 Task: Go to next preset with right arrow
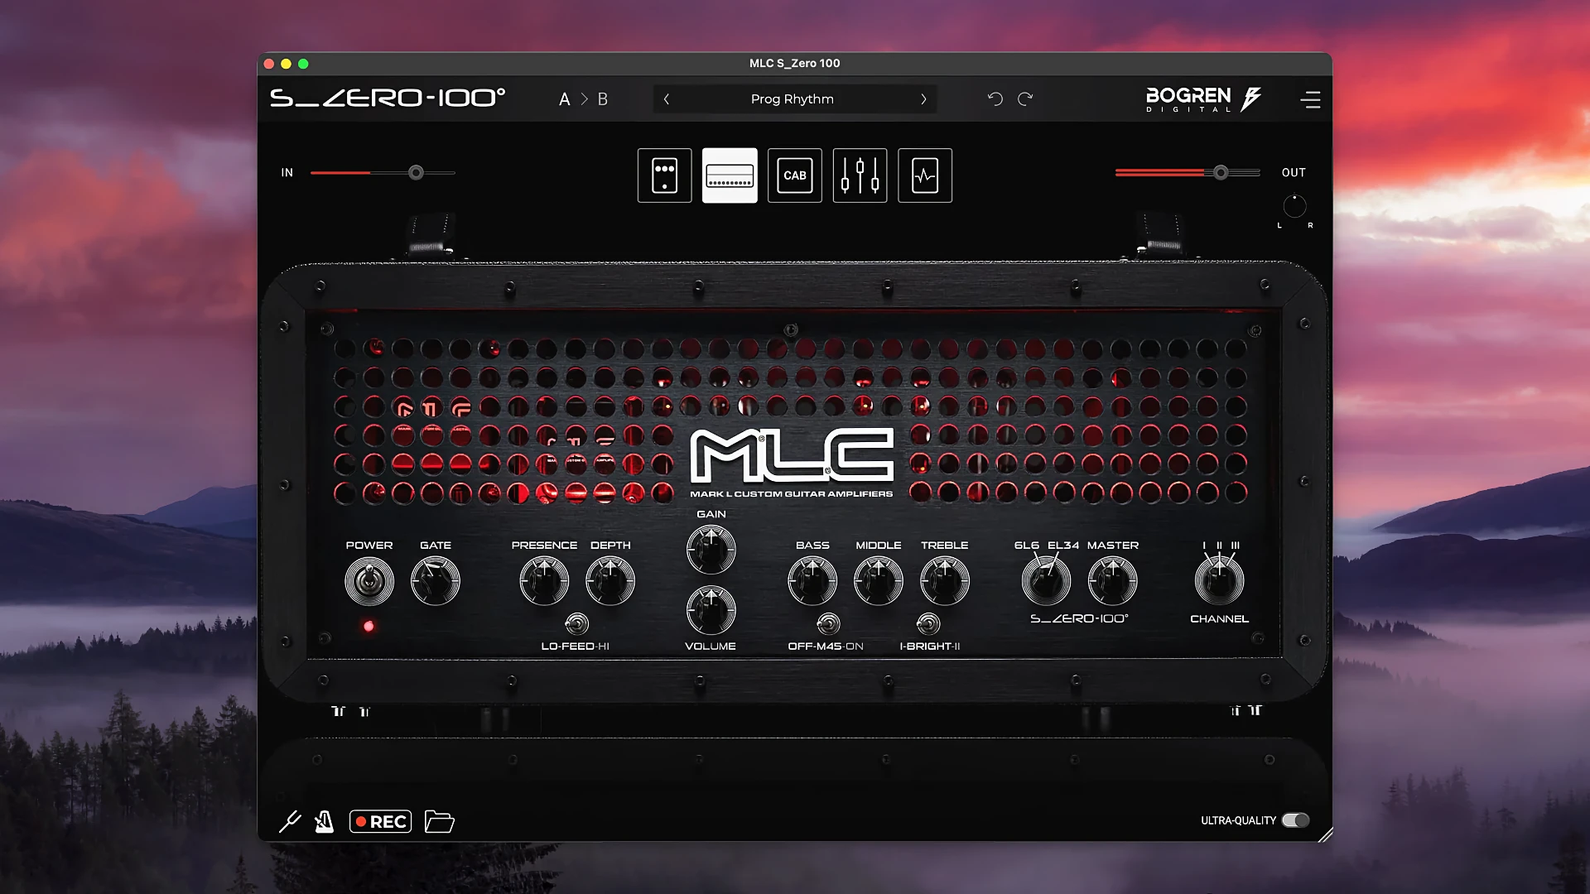924,99
